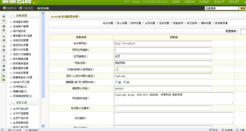
Task: Click the 站点根网址 input field
Action: click(163, 43)
